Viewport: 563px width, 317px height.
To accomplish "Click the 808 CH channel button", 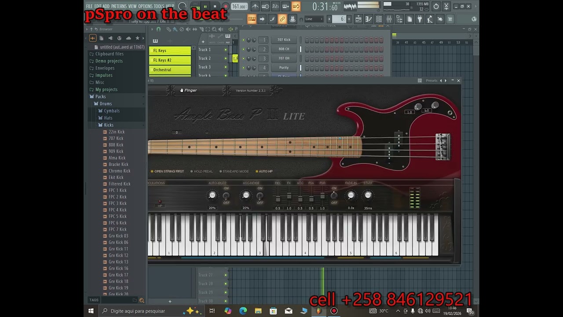I will tap(284, 49).
